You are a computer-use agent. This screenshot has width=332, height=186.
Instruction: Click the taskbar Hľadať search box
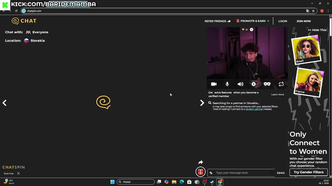(136, 182)
